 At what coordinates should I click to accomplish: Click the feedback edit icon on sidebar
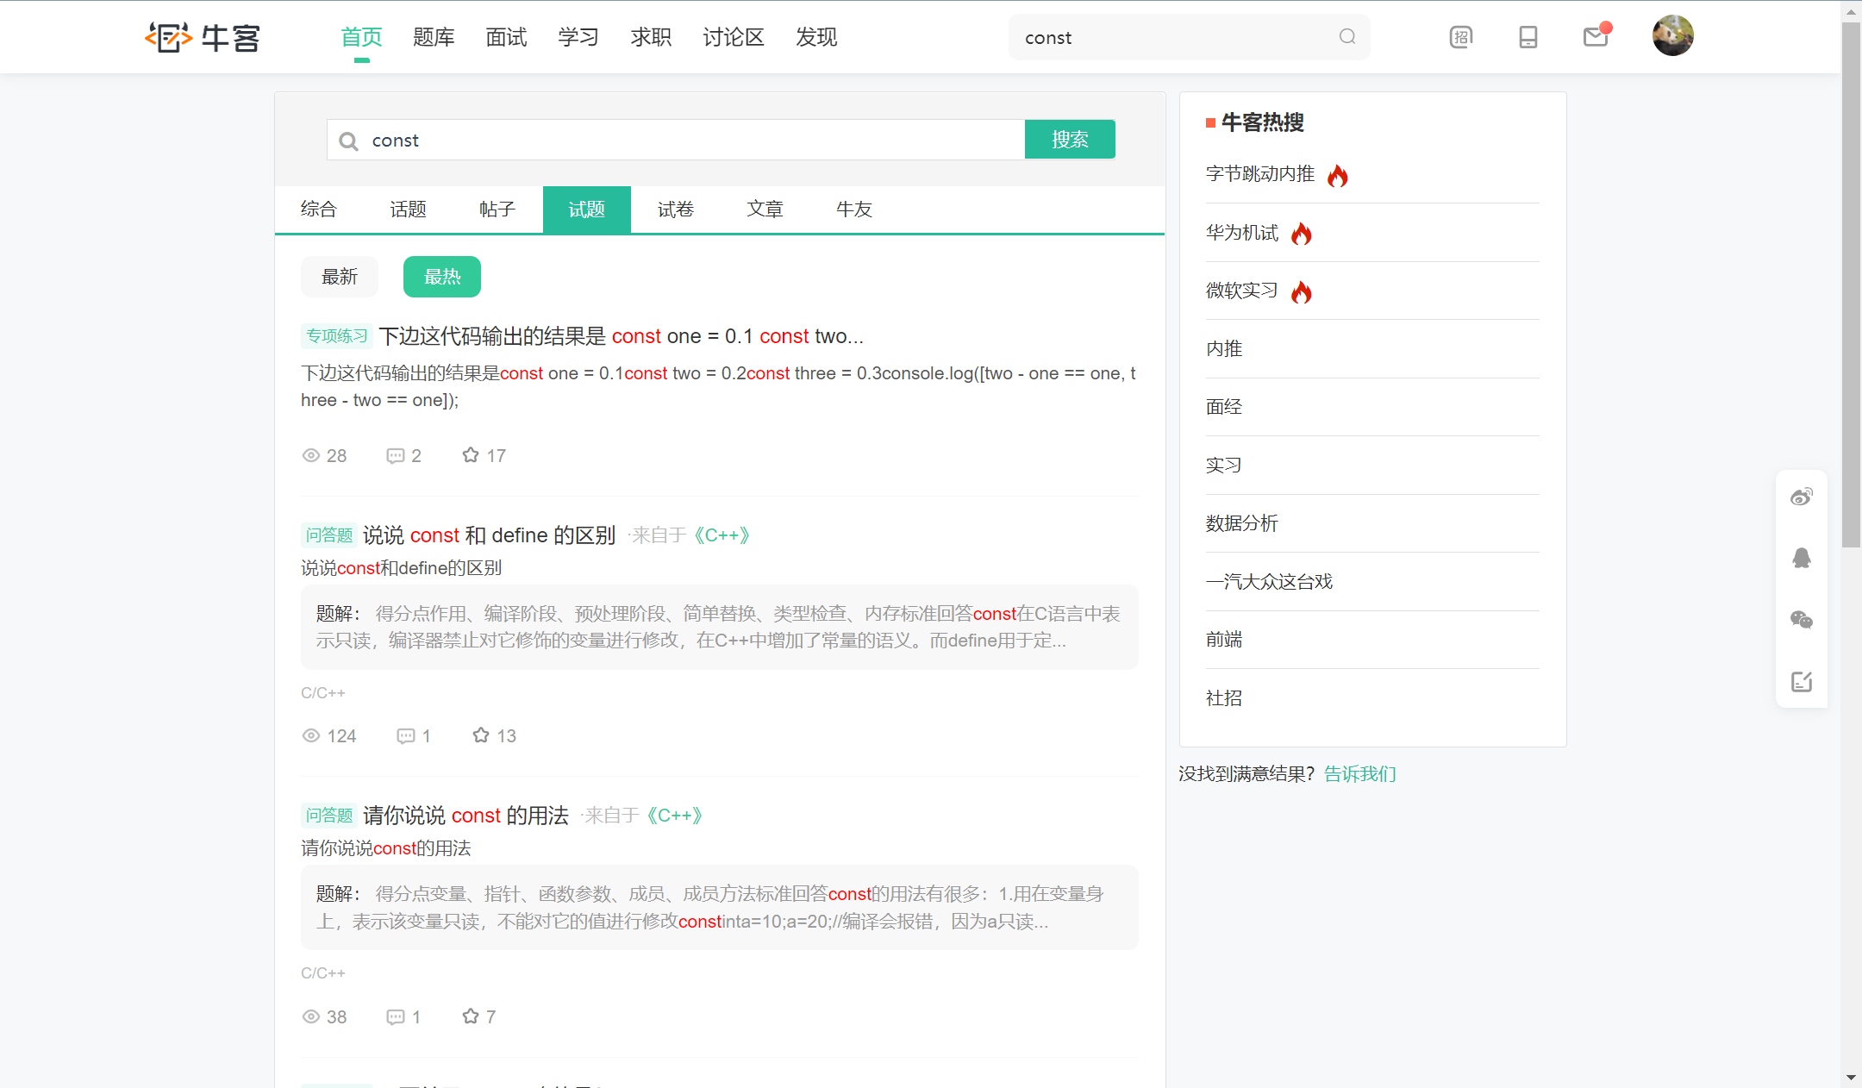click(x=1802, y=682)
